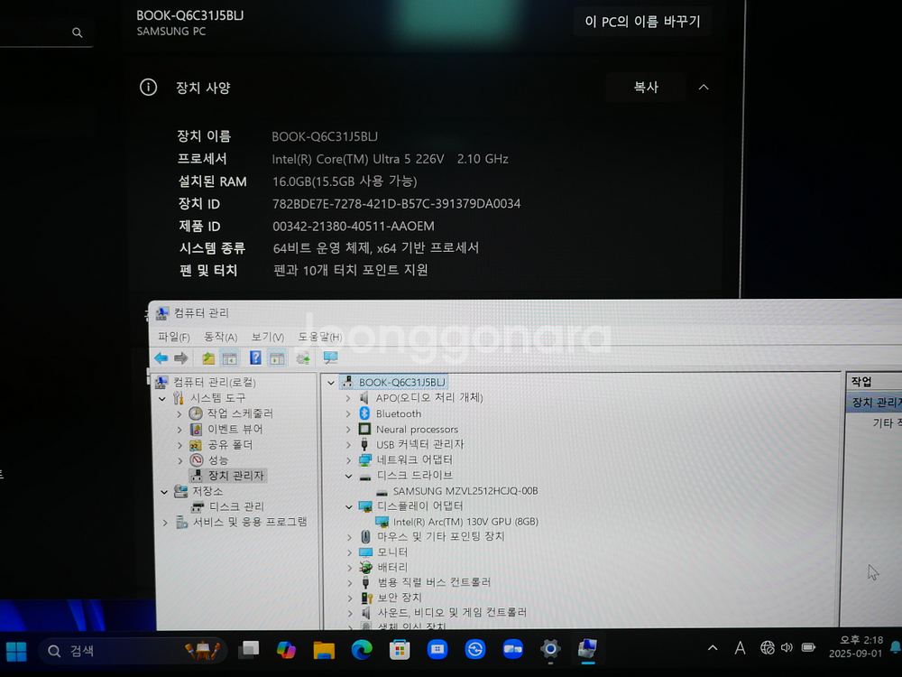Screen dimensions: 902x677
Task: Open the Windows Start button
Action: click(x=16, y=651)
